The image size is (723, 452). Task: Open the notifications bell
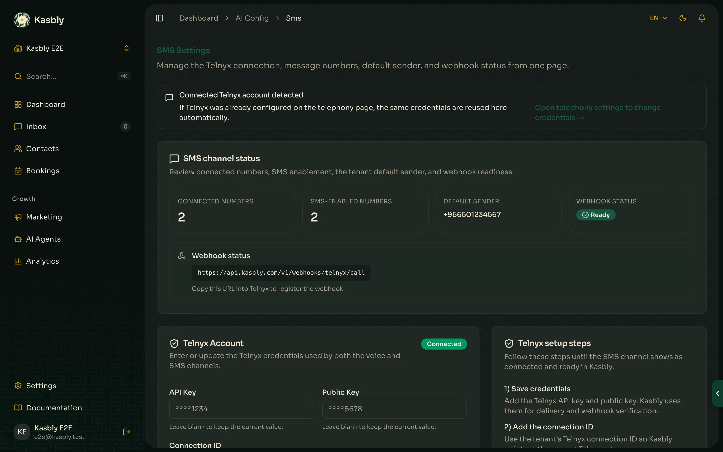click(x=702, y=18)
